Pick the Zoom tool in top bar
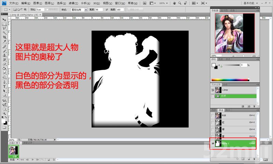This screenshot has width=273, height=164. [x=180, y=3]
